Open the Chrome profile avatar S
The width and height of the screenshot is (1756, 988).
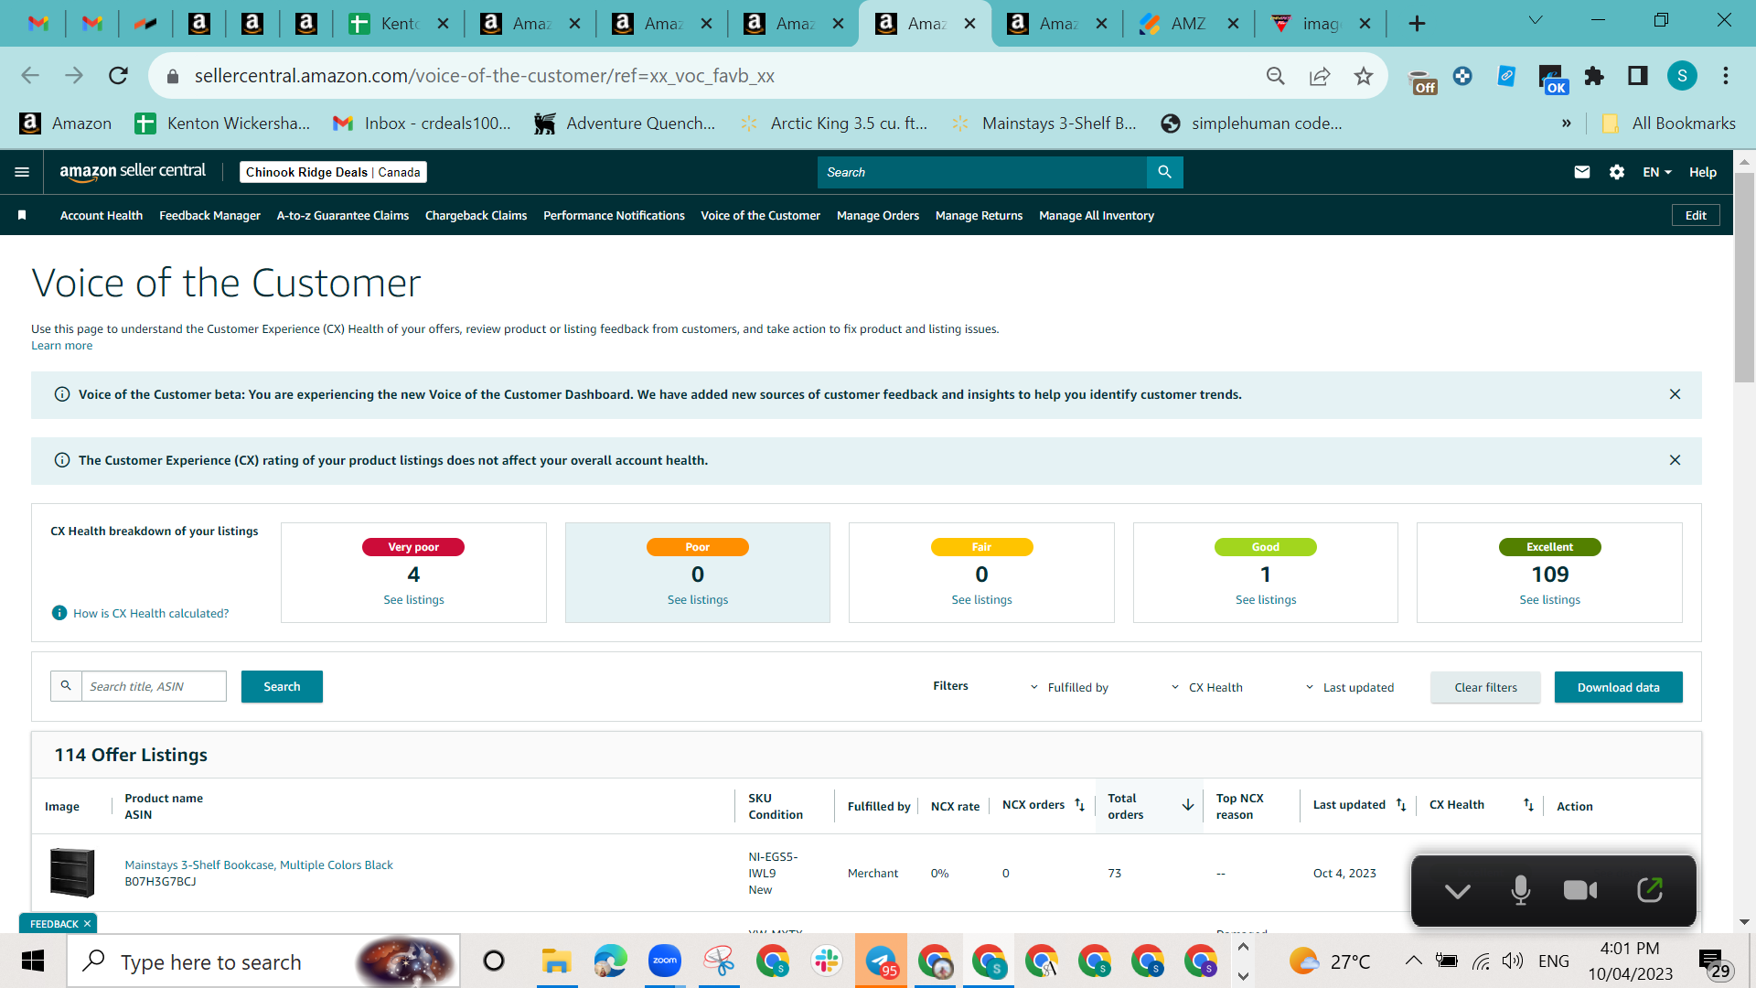1682,76
